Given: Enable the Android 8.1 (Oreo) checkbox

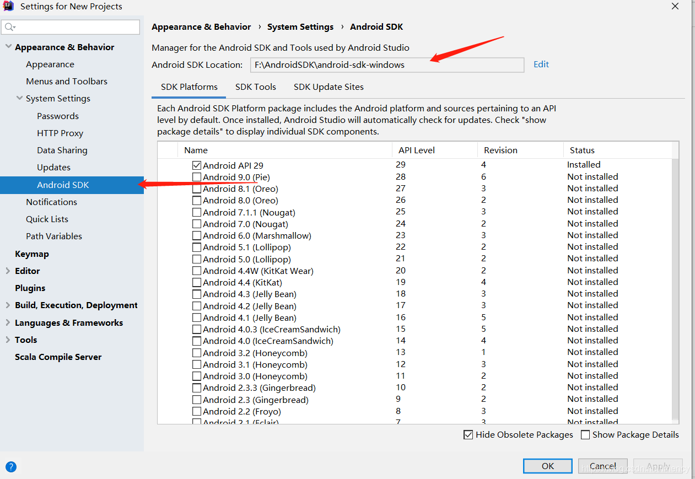Looking at the screenshot, I should pyautogui.click(x=197, y=189).
